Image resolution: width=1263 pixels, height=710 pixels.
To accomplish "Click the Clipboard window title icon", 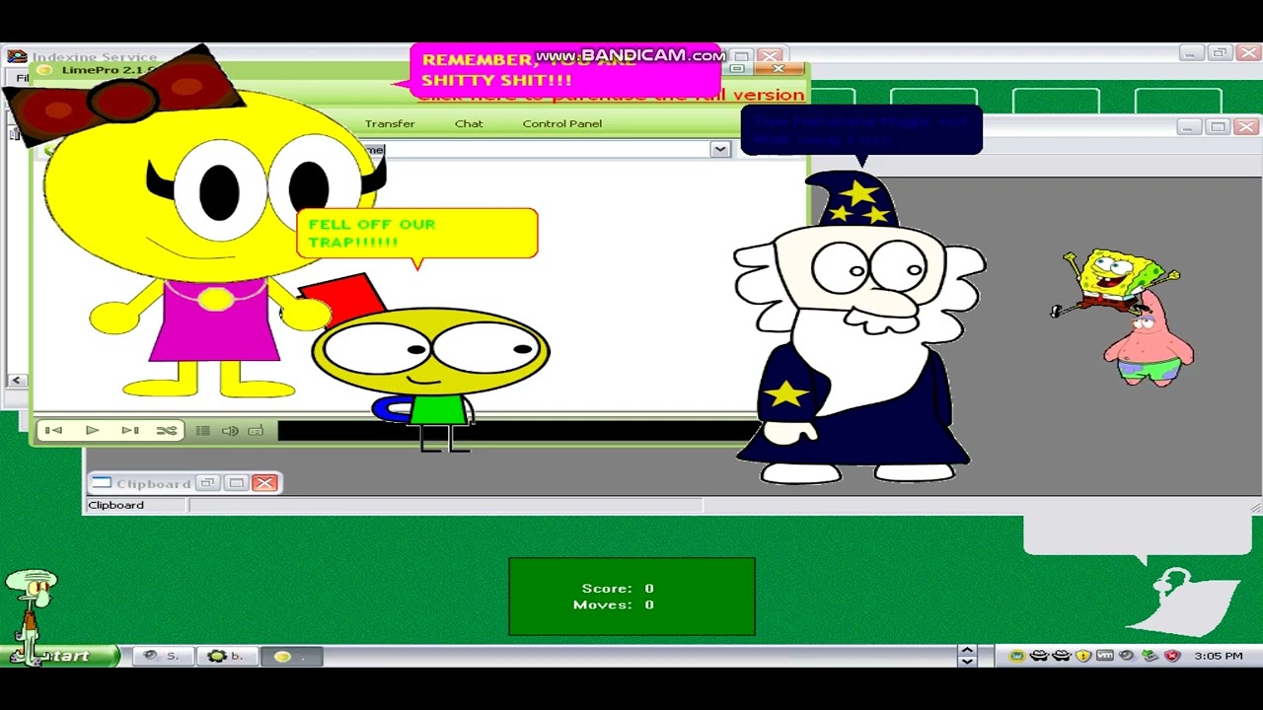I will coord(101,482).
